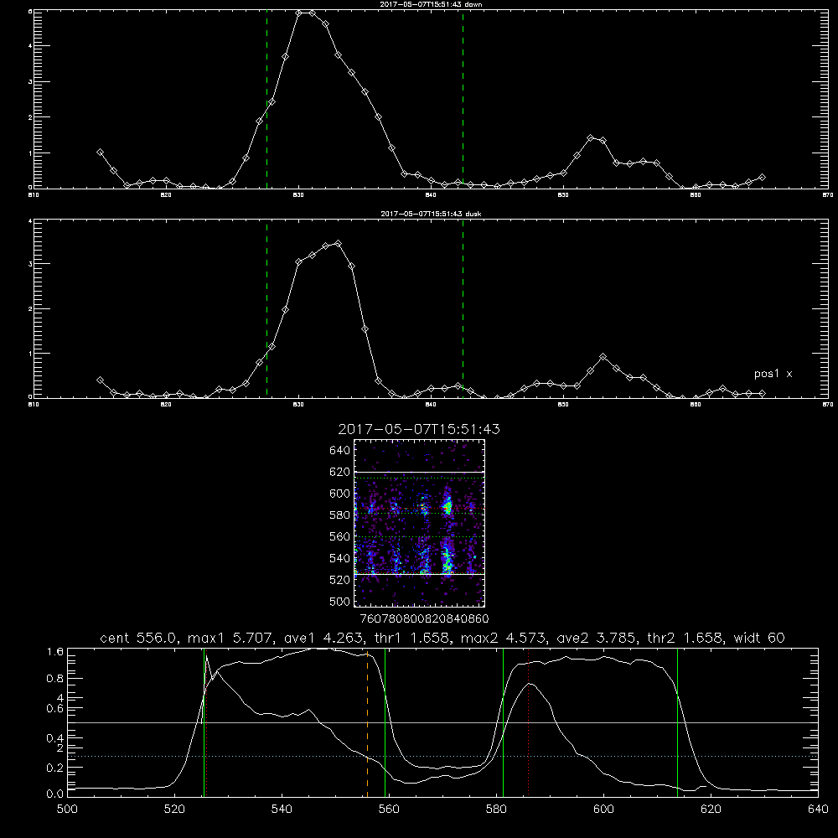Click the '520' x-axis label of the bottom plot
The width and height of the screenshot is (838, 838).
click(174, 810)
